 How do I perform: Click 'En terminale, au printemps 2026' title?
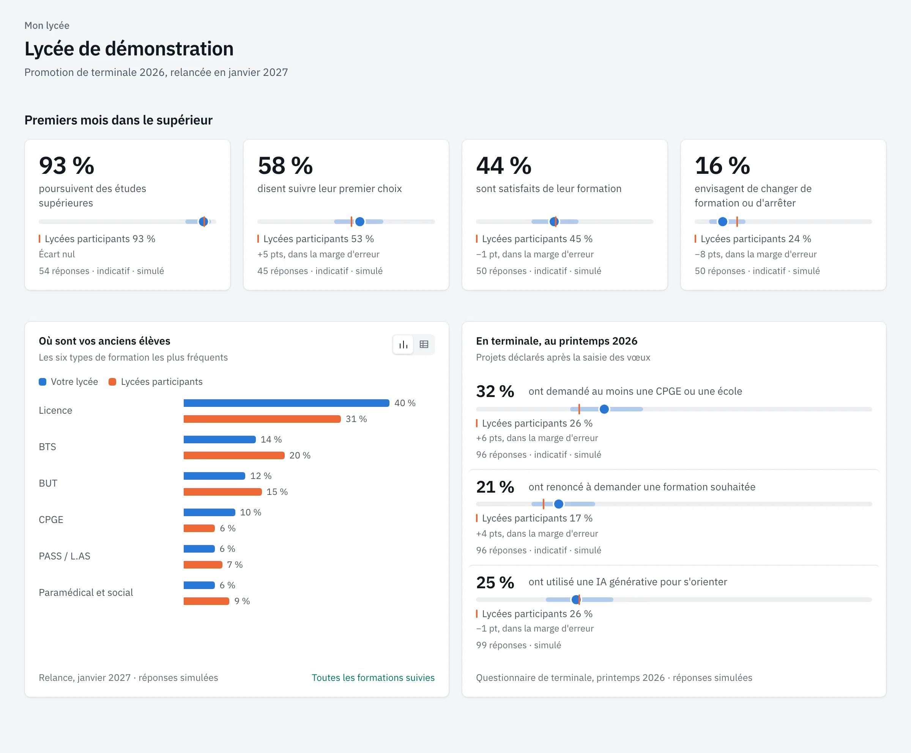556,341
